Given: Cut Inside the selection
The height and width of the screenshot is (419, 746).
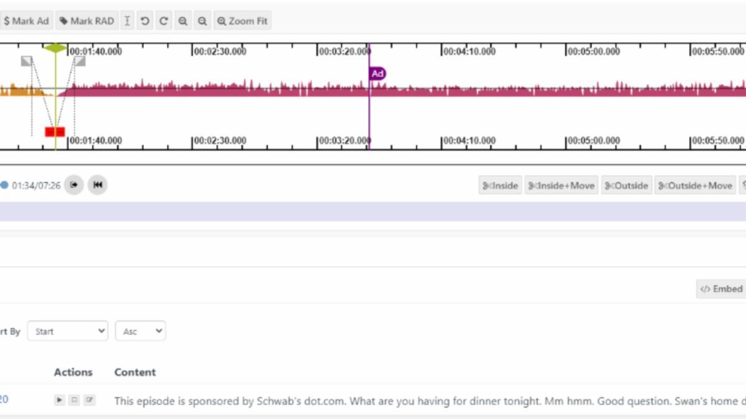Looking at the screenshot, I should pyautogui.click(x=500, y=185).
